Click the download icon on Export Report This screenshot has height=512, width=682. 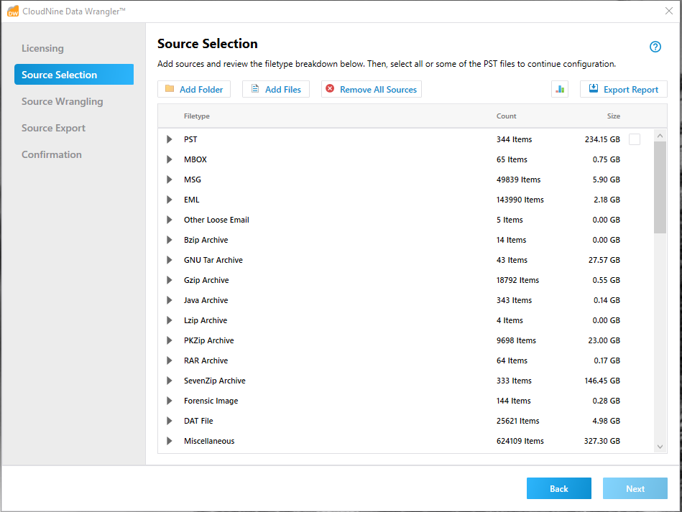point(594,88)
